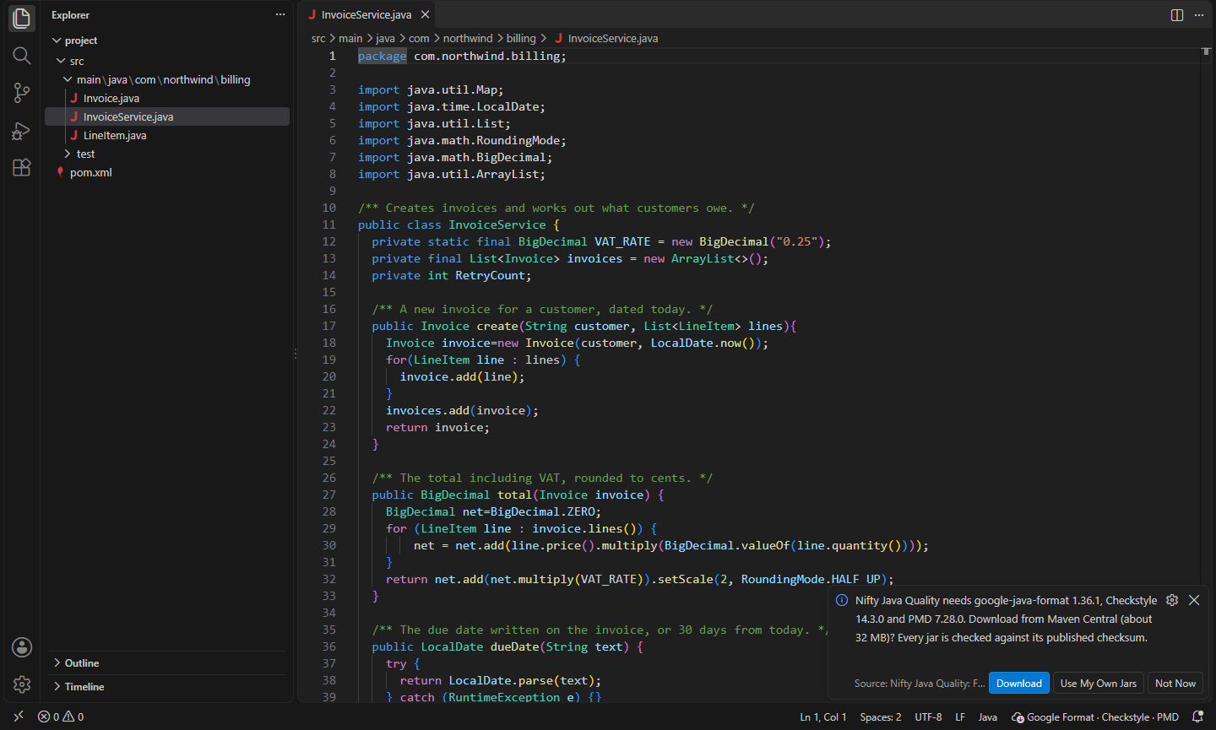Open Google Format · Checkstyle · PMD status item
Screen dimensions: 1216x730
coord(1095,716)
